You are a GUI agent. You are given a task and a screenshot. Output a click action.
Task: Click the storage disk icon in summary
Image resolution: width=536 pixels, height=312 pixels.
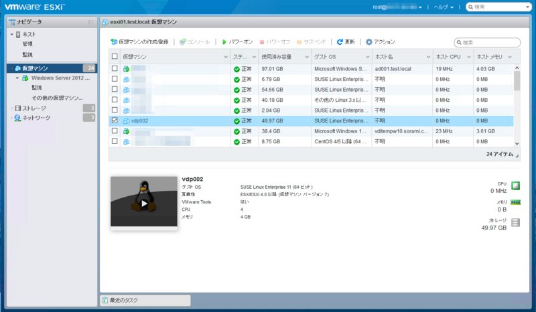pyautogui.click(x=515, y=222)
